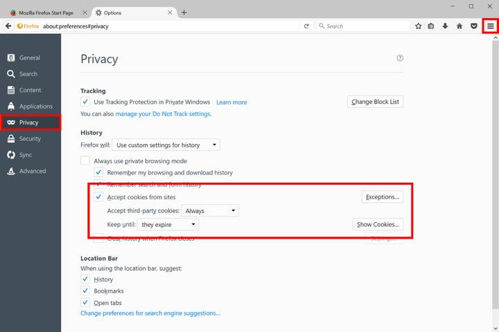This screenshot has height=332, width=499.
Task: Open the Firefox hamburger menu
Action: coord(490,26)
